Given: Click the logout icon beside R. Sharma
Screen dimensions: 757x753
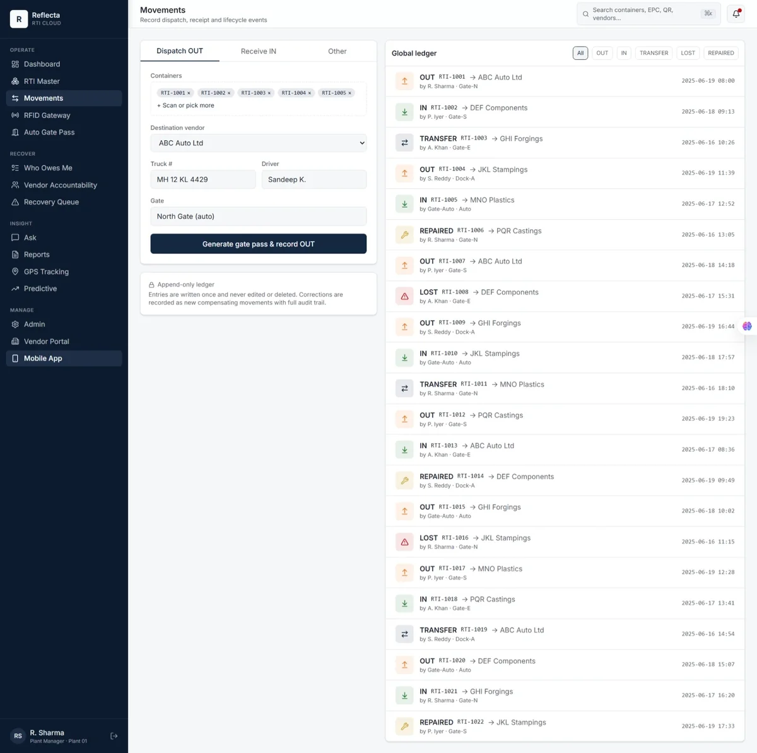Looking at the screenshot, I should click(114, 736).
